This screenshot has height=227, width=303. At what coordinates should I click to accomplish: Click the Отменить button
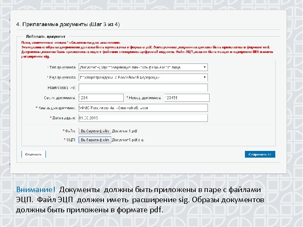33,154
